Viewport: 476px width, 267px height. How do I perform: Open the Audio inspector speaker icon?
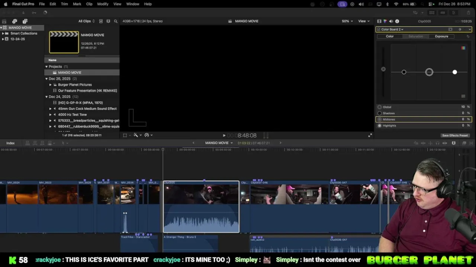(391, 21)
